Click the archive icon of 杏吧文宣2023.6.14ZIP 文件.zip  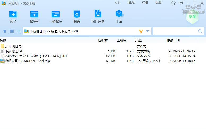coord(2,61)
